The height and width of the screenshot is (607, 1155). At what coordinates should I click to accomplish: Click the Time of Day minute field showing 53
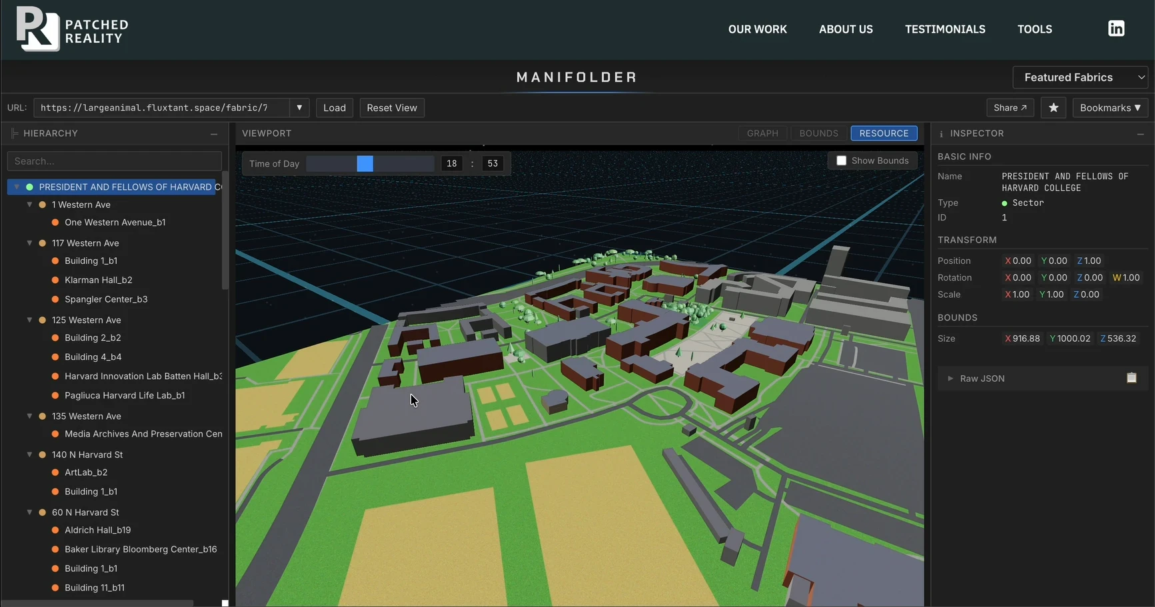click(x=493, y=164)
